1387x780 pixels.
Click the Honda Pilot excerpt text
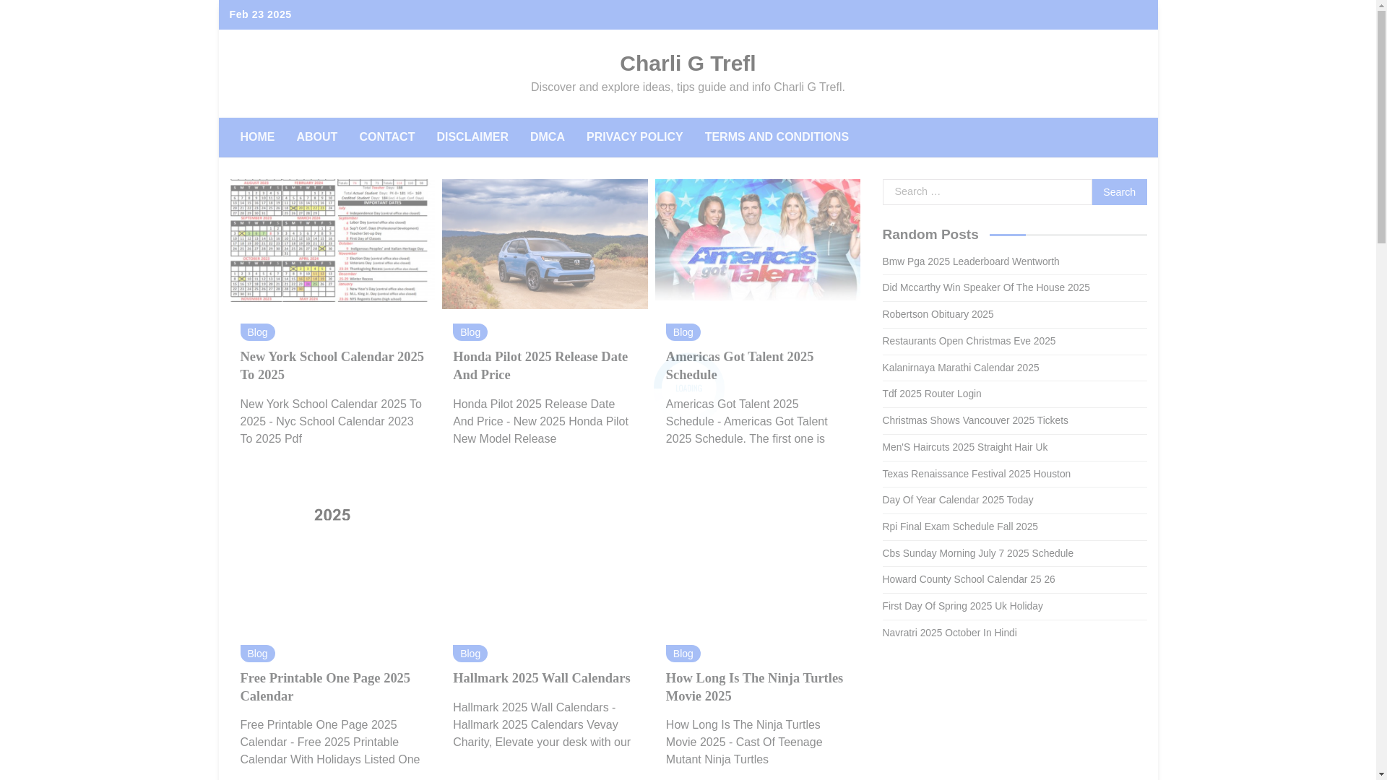point(540,422)
